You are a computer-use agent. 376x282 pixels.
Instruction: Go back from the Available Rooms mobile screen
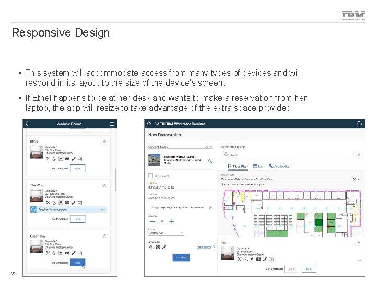27,124
